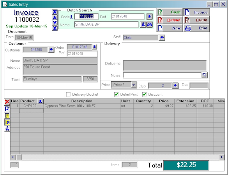The width and height of the screenshot is (228, 175).
Task: Jump to last record arrow
Action: tap(55, 28)
